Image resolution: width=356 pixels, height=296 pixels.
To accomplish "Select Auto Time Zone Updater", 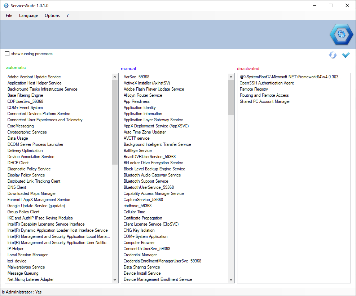I will point(145,132).
